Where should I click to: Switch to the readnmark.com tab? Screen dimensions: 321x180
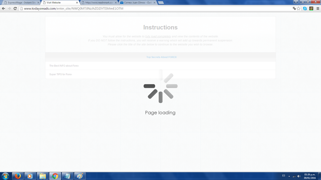97,2
